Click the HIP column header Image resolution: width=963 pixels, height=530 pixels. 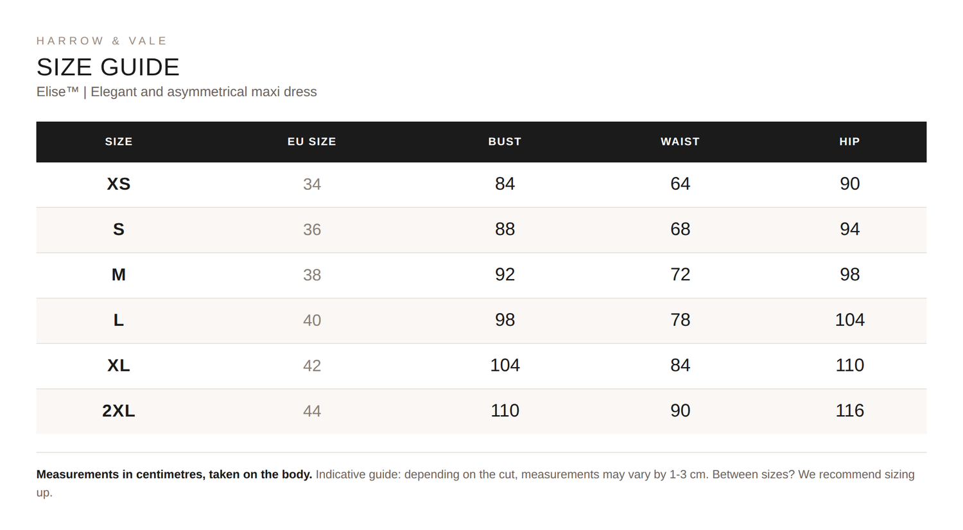(849, 142)
